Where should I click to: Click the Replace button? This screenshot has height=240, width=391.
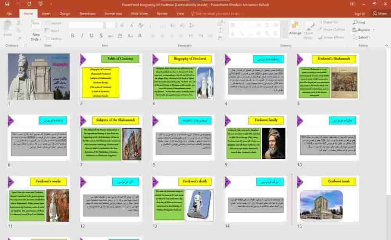point(363,30)
